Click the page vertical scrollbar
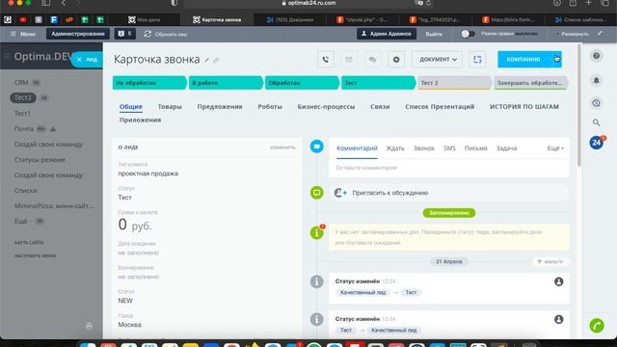This screenshot has width=617, height=347. [x=578, y=106]
